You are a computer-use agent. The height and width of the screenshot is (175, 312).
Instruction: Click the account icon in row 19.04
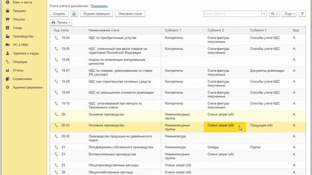click(57, 38)
